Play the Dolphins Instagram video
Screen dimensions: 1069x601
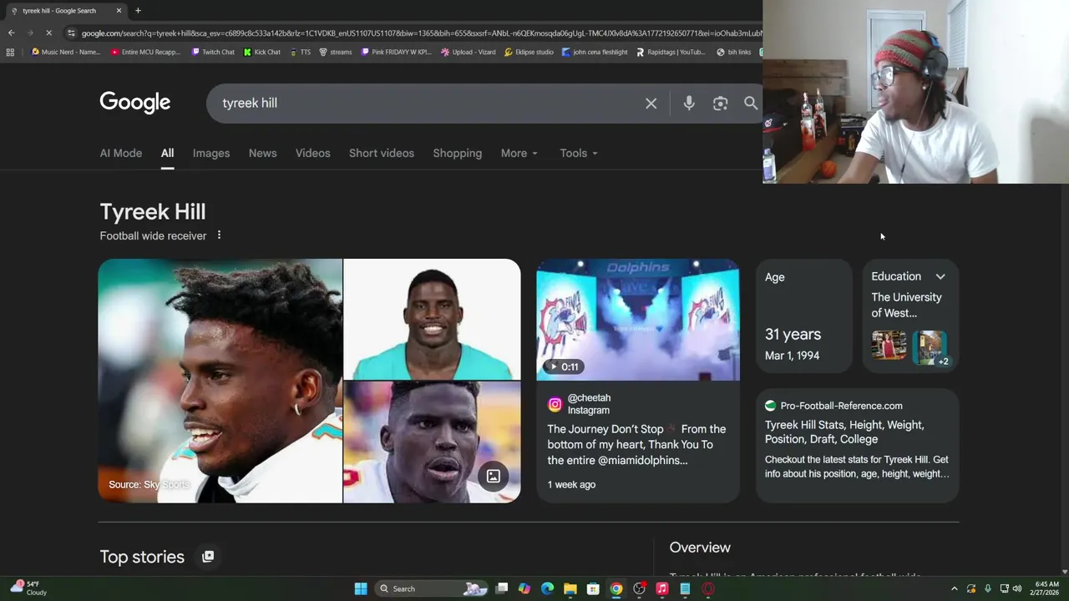click(638, 320)
